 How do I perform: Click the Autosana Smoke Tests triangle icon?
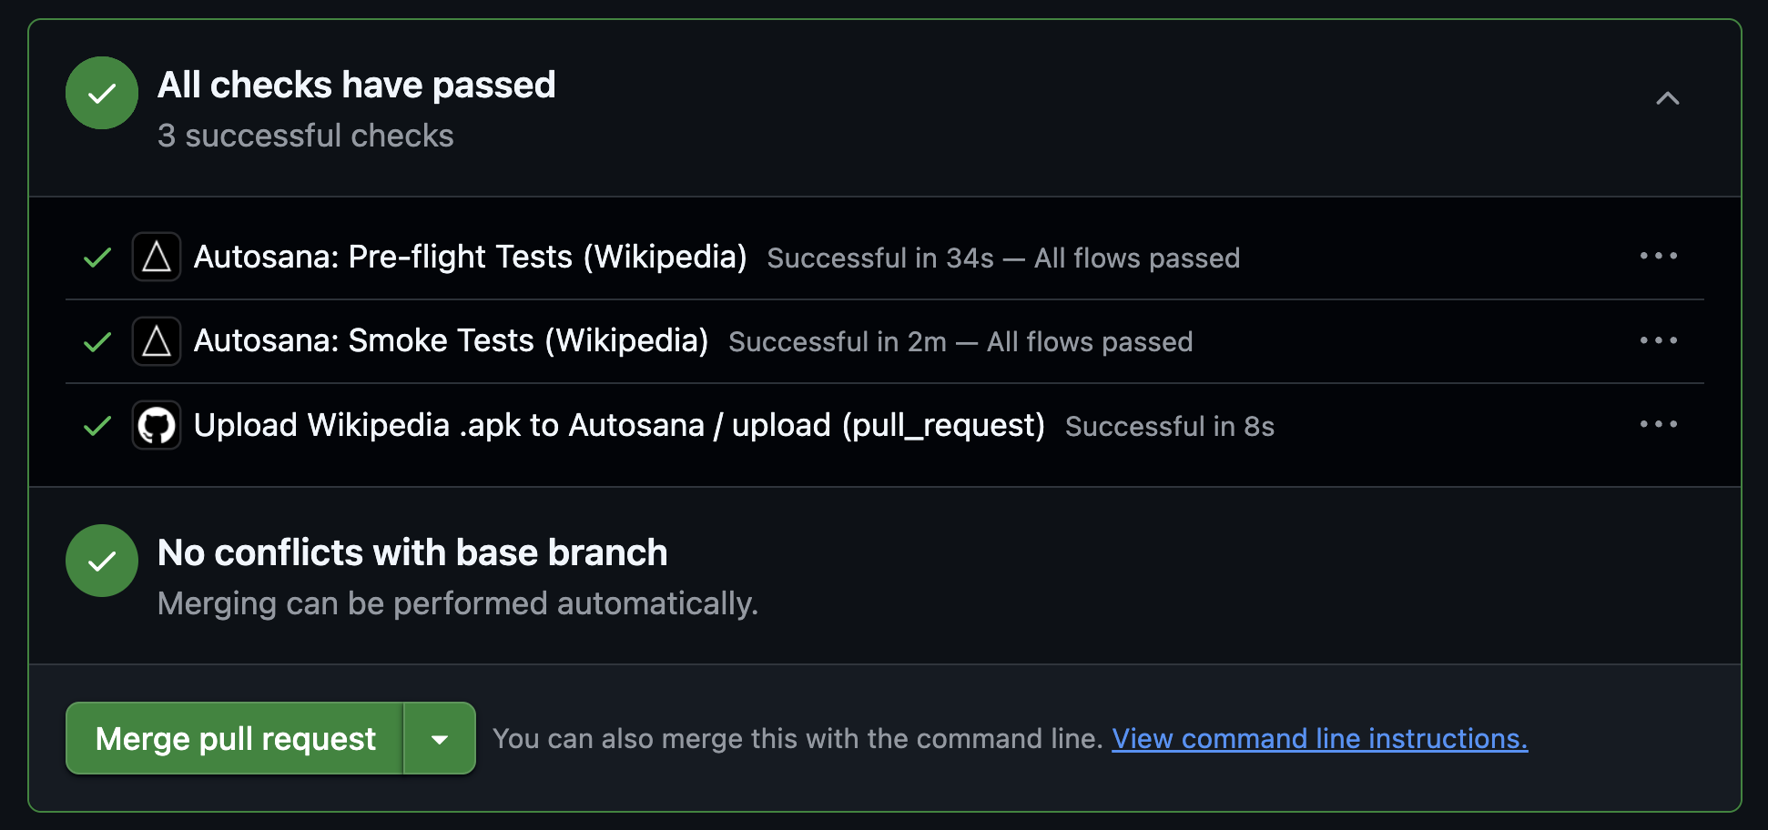click(x=156, y=341)
